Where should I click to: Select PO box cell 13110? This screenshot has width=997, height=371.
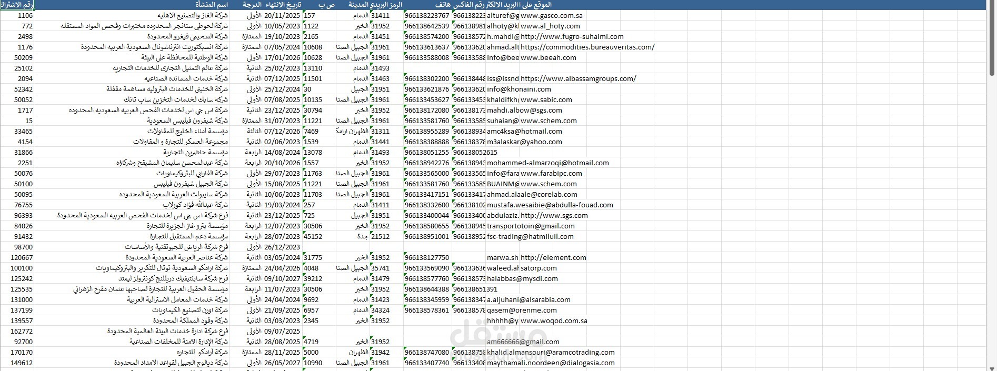coord(320,68)
